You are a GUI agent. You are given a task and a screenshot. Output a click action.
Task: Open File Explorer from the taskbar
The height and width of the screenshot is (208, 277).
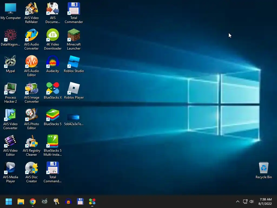coord(21,201)
